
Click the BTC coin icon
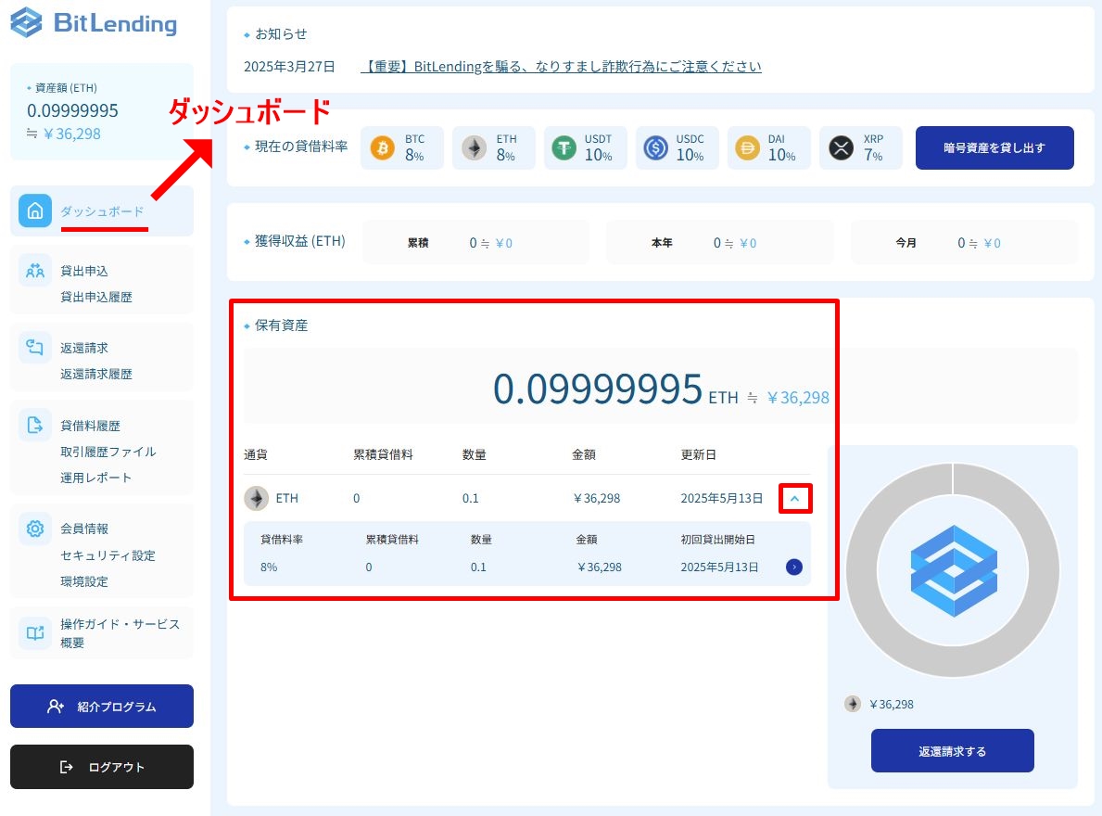point(383,148)
